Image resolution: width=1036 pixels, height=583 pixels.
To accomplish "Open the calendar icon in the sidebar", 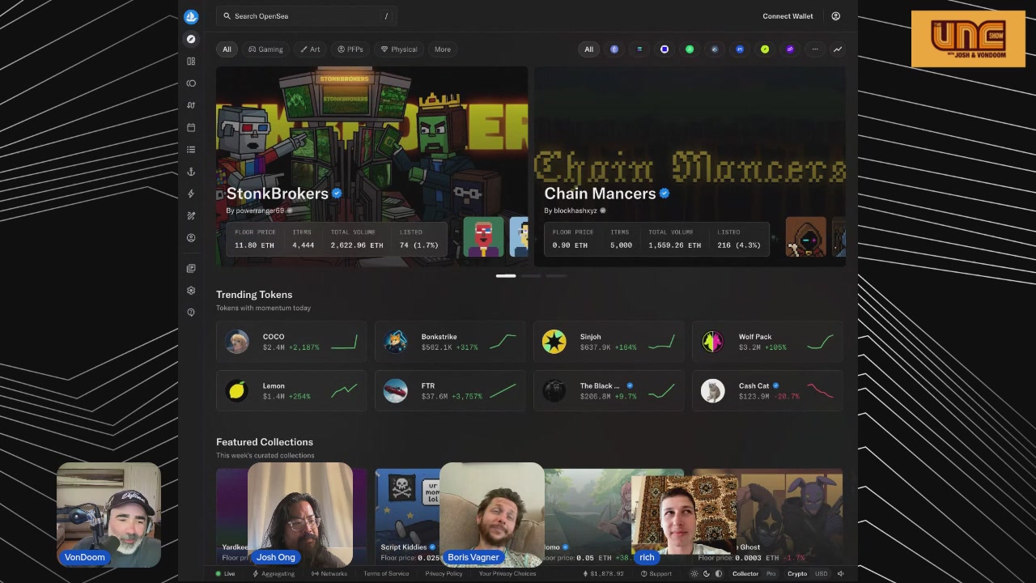I will pyautogui.click(x=191, y=127).
